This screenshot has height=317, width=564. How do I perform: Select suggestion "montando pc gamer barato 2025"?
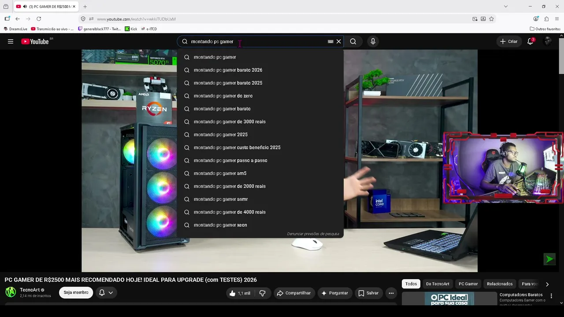(260, 83)
